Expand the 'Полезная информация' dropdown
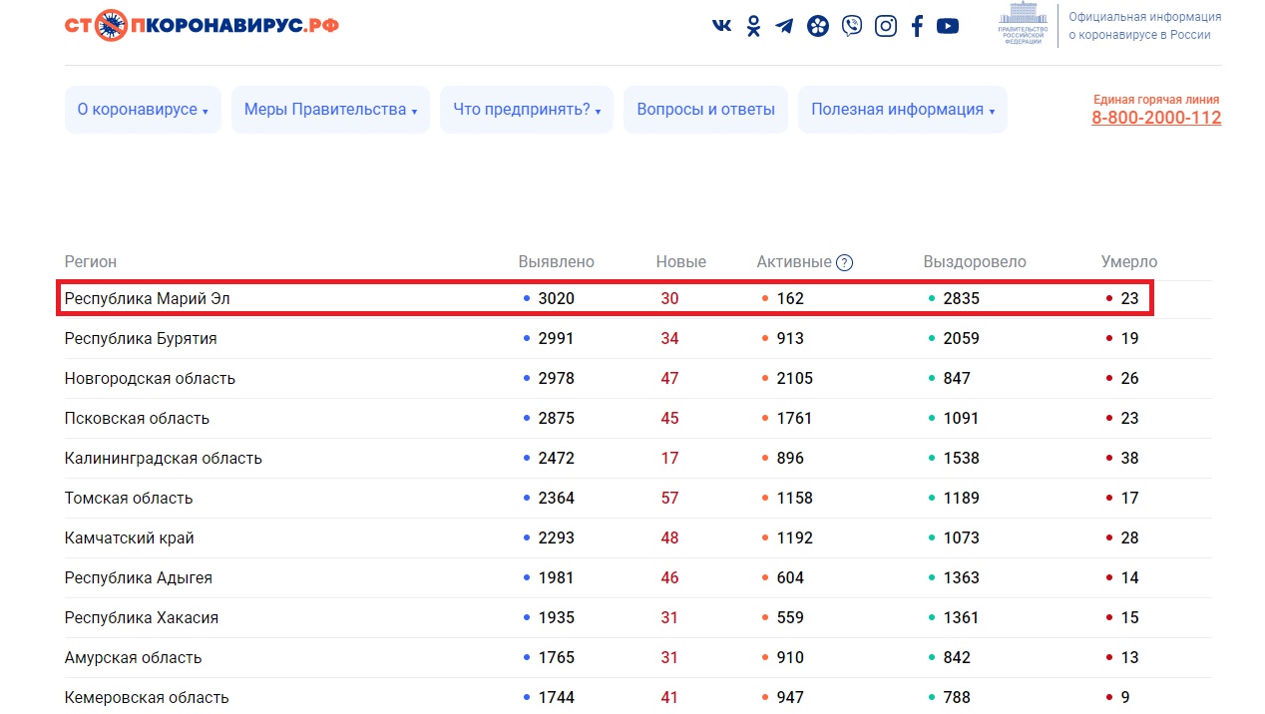 coord(902,110)
